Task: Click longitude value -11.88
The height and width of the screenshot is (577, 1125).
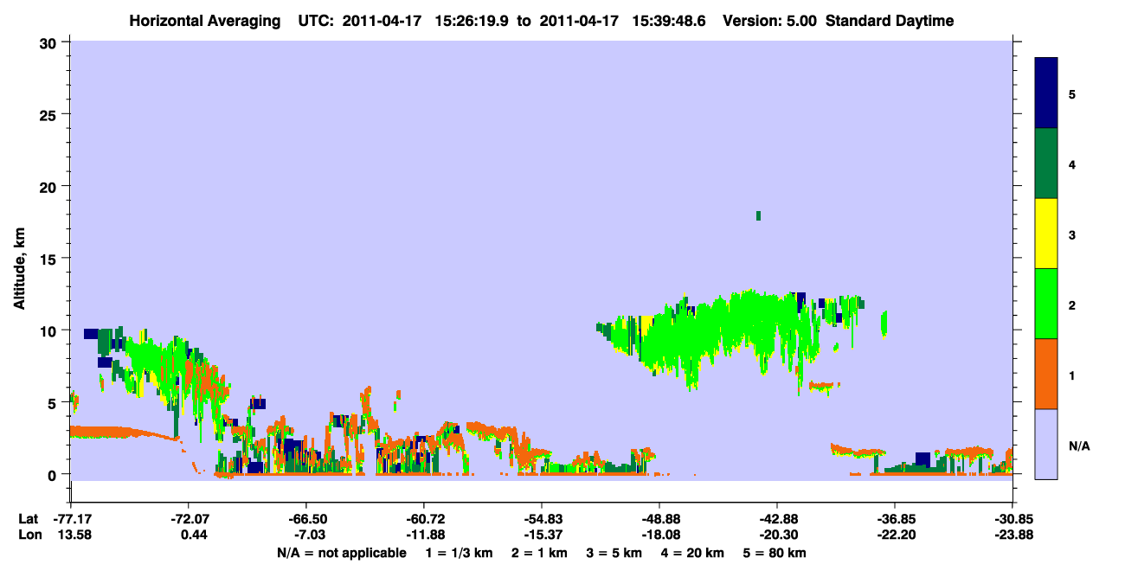Action: coord(424,534)
